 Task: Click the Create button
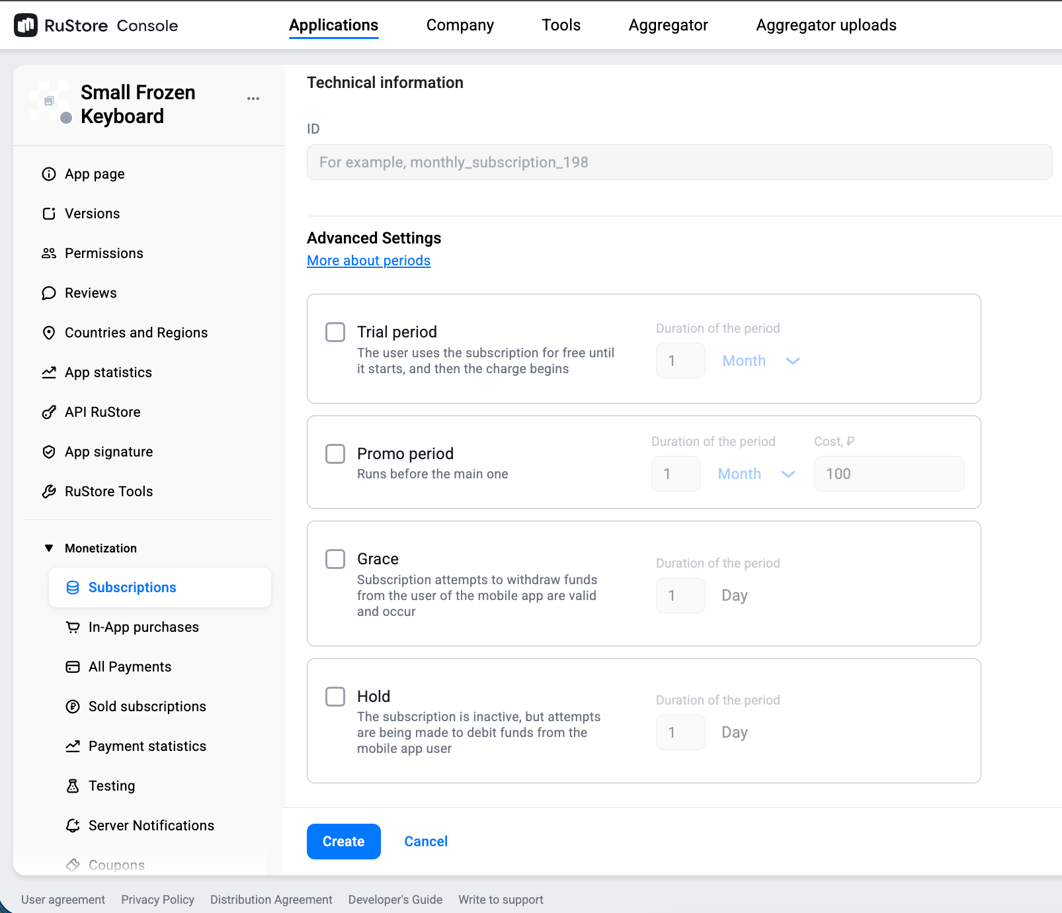click(343, 842)
